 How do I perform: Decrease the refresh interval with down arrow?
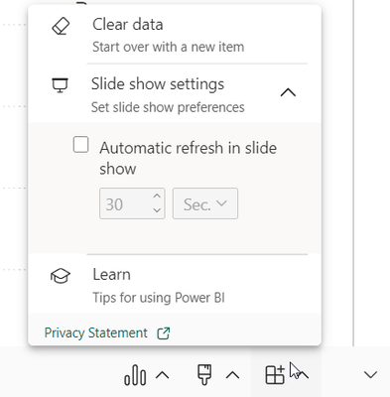157,210
